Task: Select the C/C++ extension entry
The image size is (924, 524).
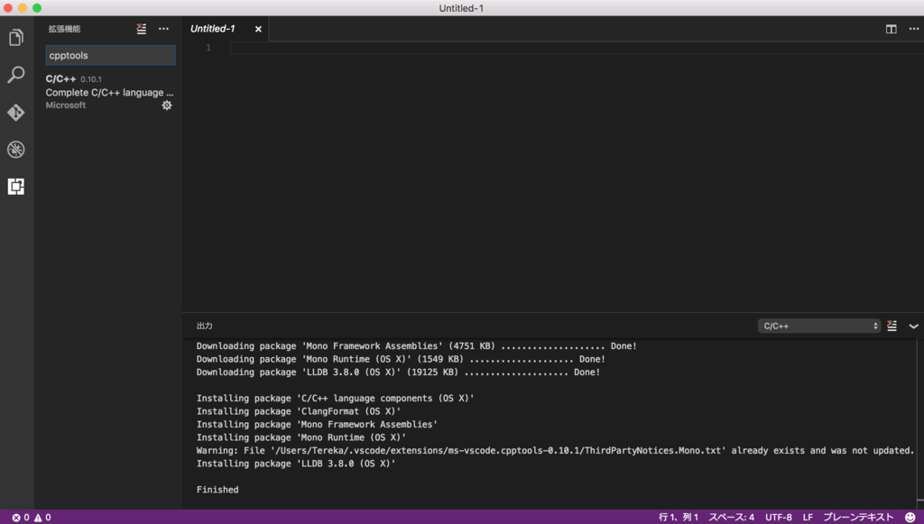Action: click(109, 92)
